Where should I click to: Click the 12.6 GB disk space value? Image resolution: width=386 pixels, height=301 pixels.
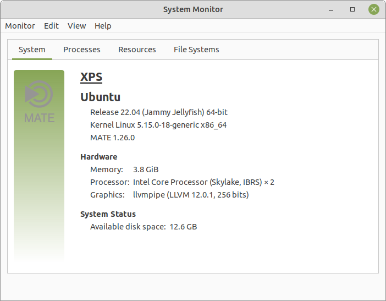183,227
